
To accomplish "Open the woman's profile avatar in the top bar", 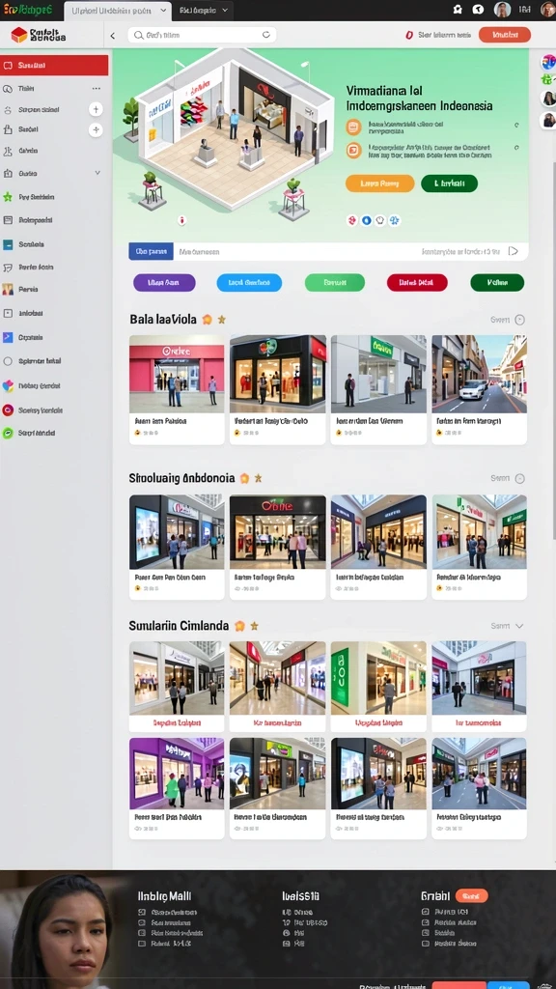I will point(502,10).
